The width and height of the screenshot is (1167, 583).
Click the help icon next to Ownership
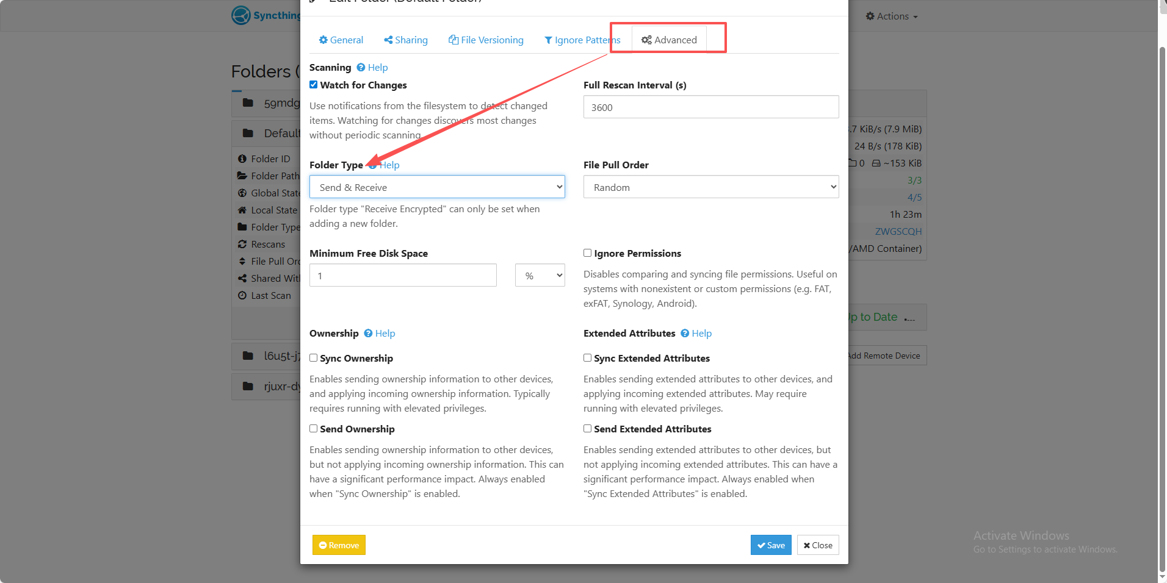point(368,333)
